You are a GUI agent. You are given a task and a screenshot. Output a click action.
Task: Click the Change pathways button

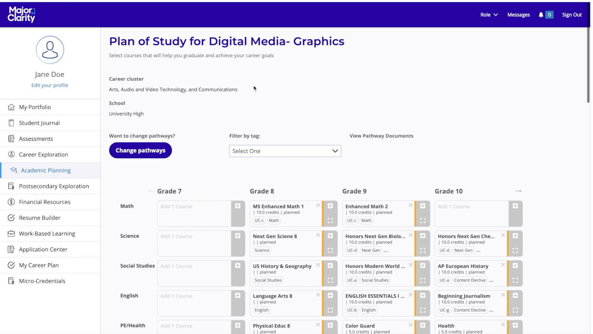pos(140,150)
